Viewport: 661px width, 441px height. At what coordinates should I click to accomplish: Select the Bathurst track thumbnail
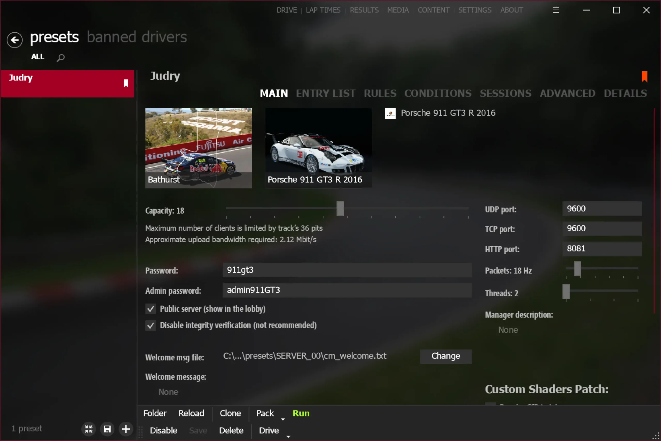click(x=198, y=148)
